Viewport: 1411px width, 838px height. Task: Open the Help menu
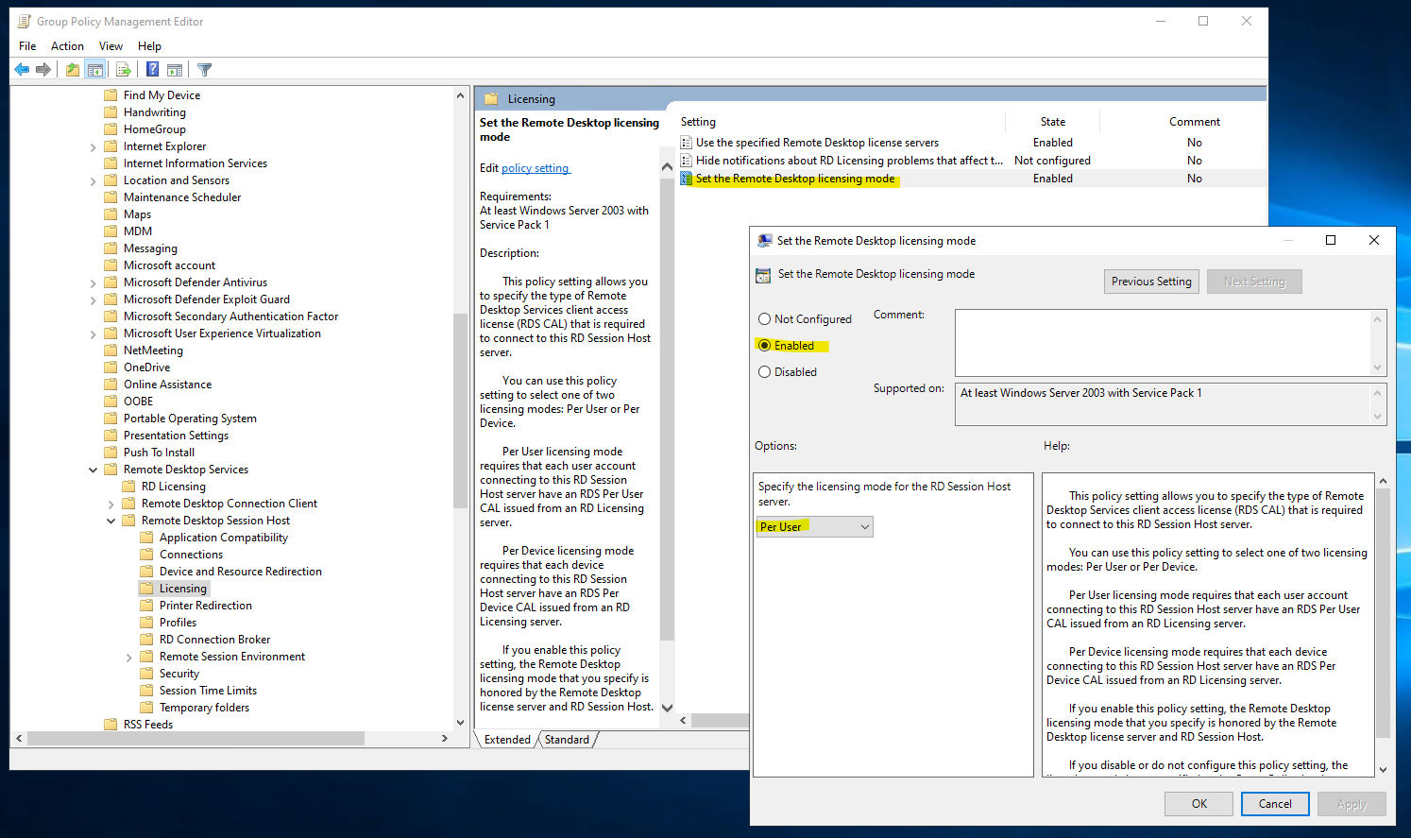[149, 45]
